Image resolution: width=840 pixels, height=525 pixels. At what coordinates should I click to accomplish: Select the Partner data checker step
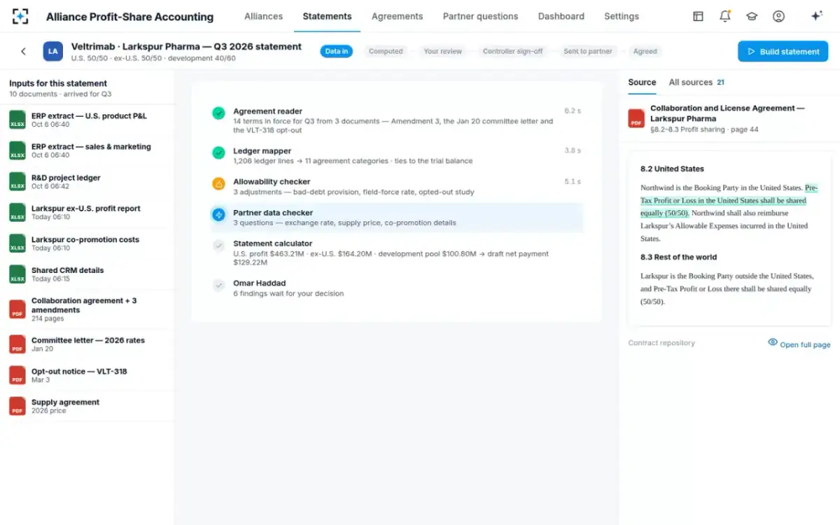396,218
